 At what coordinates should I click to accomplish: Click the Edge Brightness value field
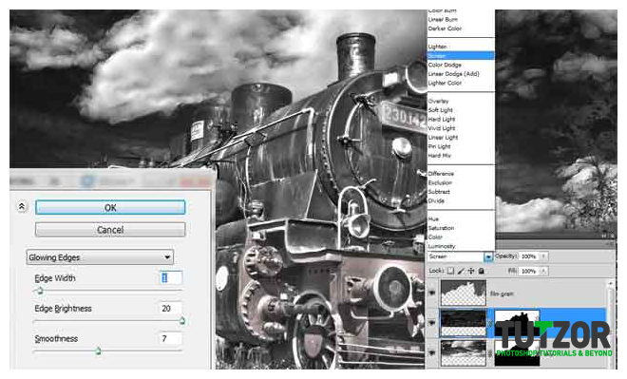pos(171,309)
